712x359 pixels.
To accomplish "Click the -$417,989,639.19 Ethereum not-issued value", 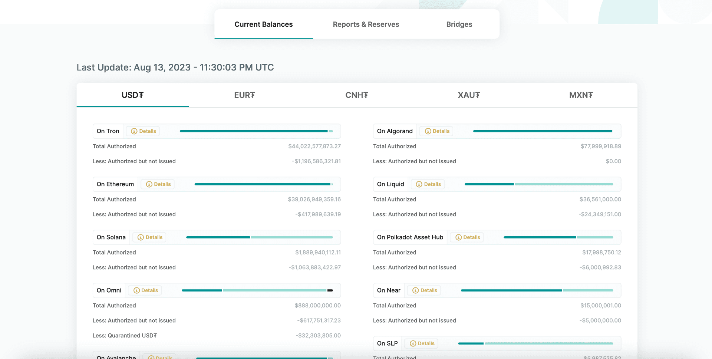I will pyautogui.click(x=318, y=214).
